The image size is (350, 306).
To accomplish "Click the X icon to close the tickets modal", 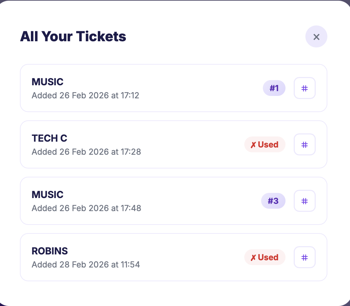I will (x=316, y=36).
